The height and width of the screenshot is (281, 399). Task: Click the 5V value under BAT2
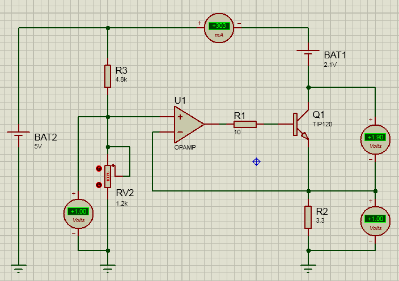38,147
